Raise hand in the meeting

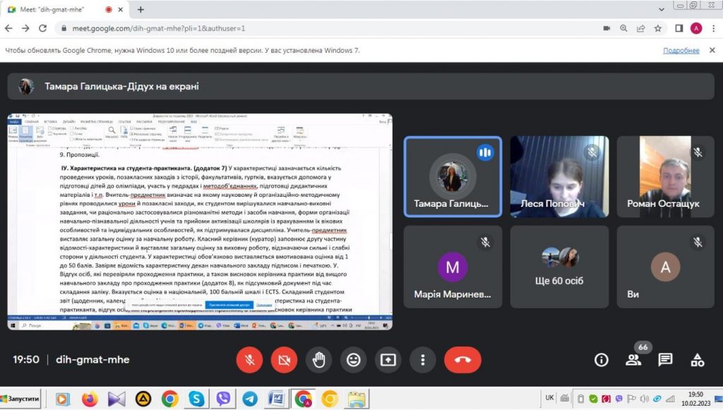pos(318,360)
